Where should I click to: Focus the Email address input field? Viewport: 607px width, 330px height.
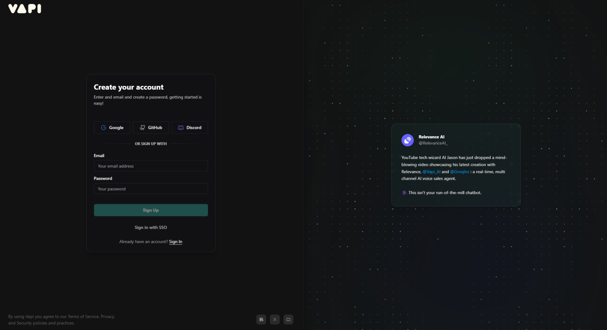click(151, 166)
